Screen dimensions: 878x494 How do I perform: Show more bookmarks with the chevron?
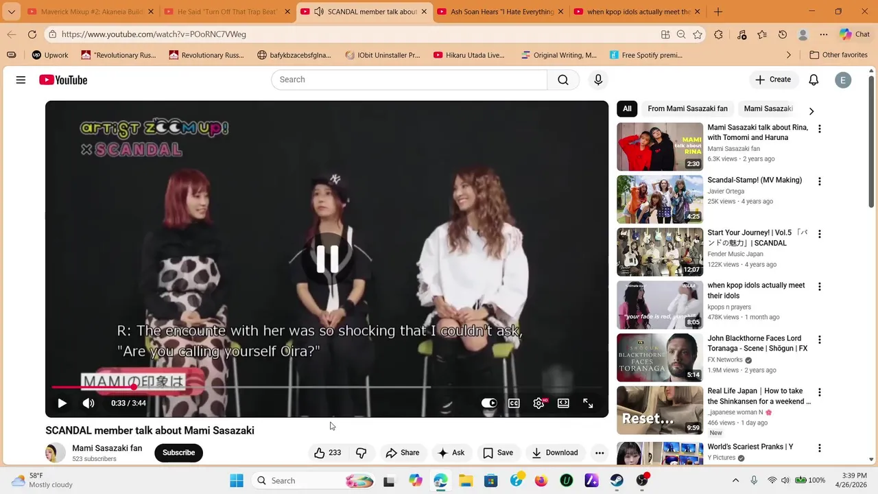789,55
